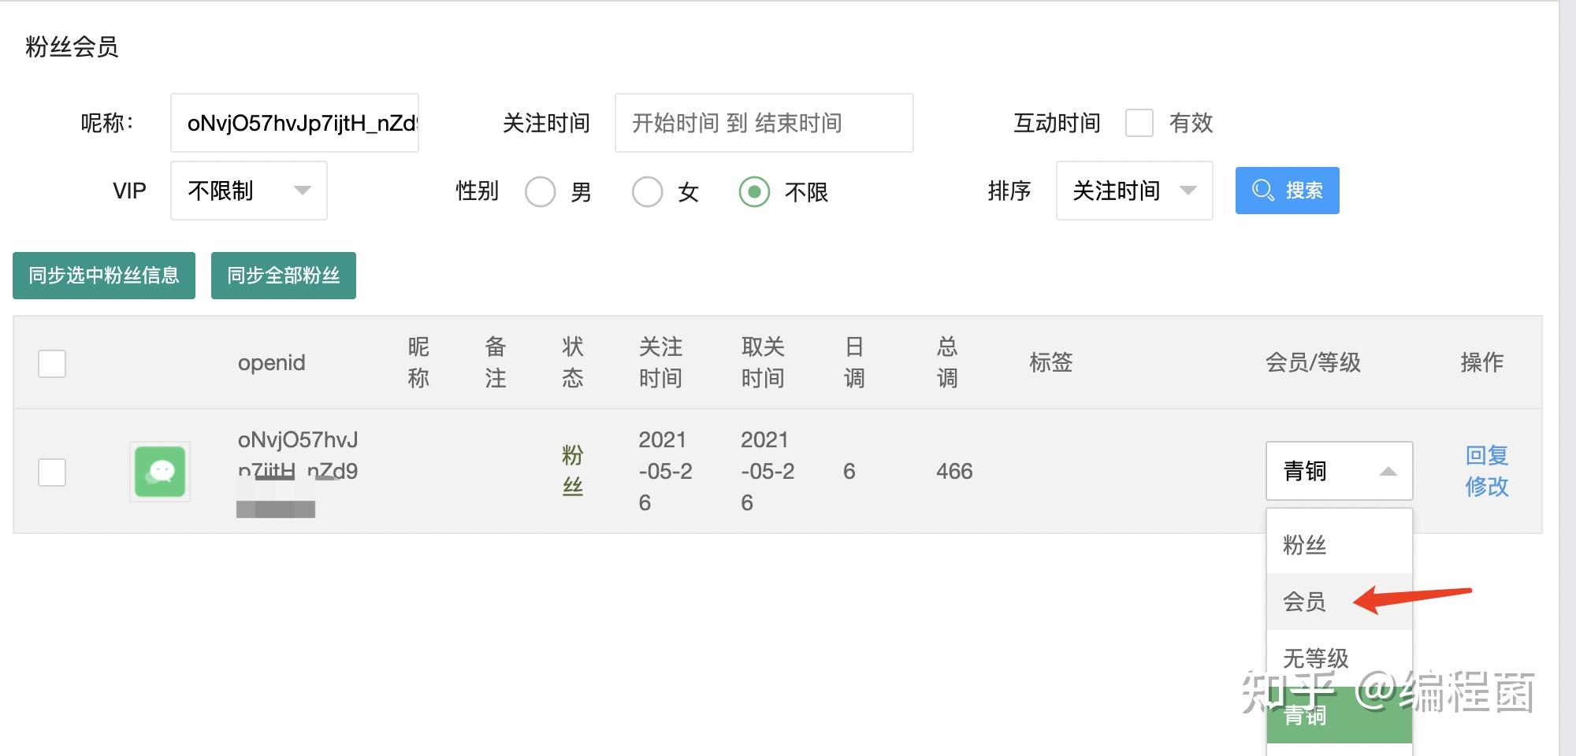This screenshot has width=1576, height=756.
Task: Click the sort dropdown arrow icon
Action: (1188, 191)
